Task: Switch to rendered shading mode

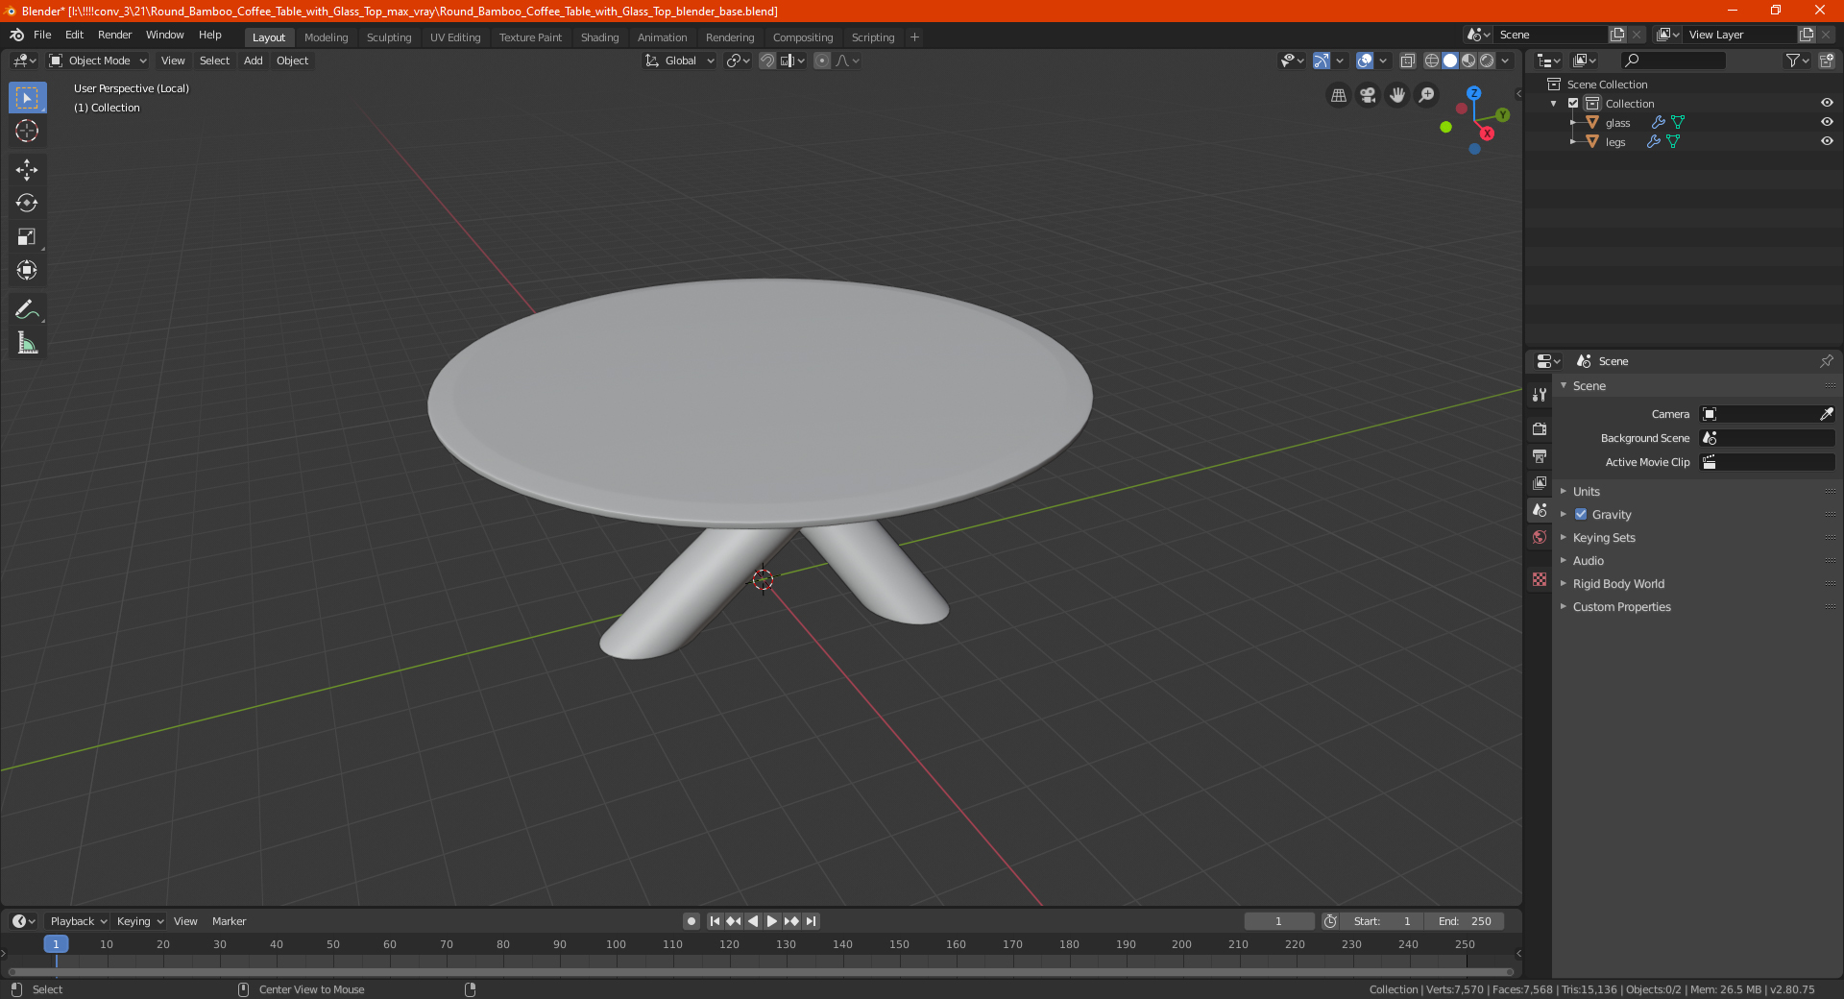Action: [x=1487, y=61]
